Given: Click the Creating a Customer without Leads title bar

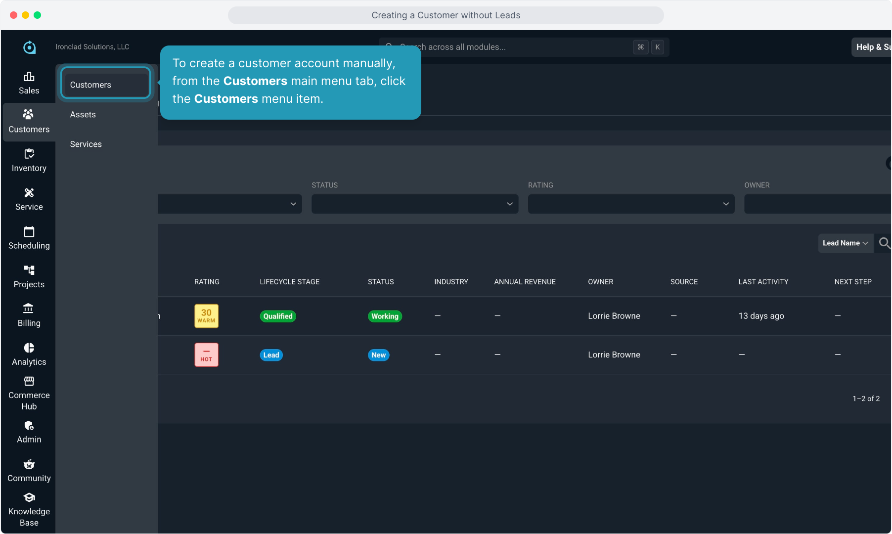Looking at the screenshot, I should pos(446,15).
